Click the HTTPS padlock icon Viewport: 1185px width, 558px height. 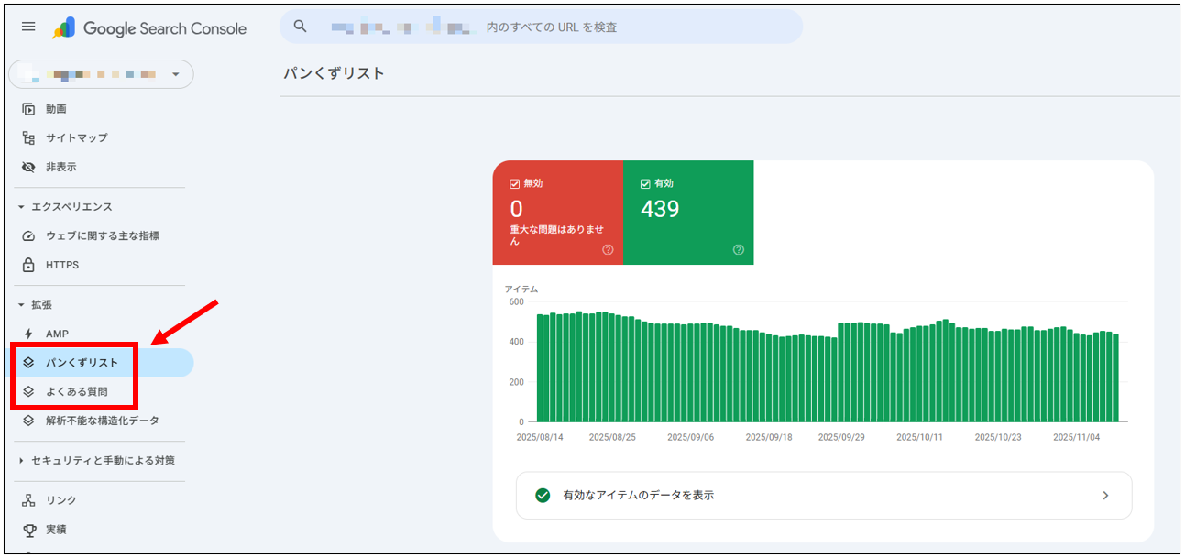[x=30, y=264]
